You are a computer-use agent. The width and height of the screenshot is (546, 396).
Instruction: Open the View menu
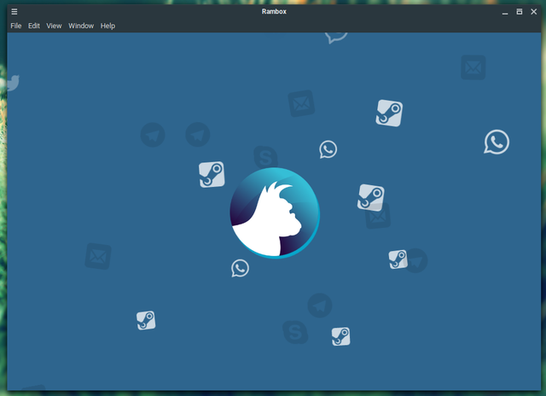pyautogui.click(x=54, y=26)
